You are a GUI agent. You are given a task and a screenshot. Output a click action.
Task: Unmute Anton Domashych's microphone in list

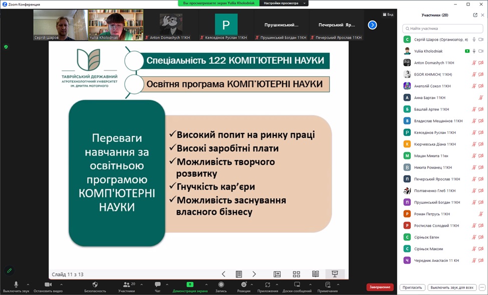(473, 63)
